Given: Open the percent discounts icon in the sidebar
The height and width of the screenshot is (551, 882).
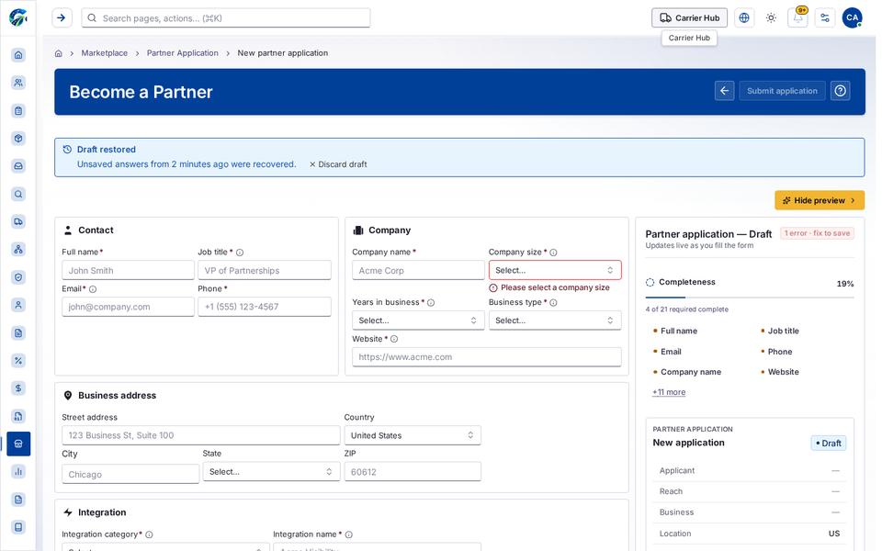Looking at the screenshot, I should 18,360.
